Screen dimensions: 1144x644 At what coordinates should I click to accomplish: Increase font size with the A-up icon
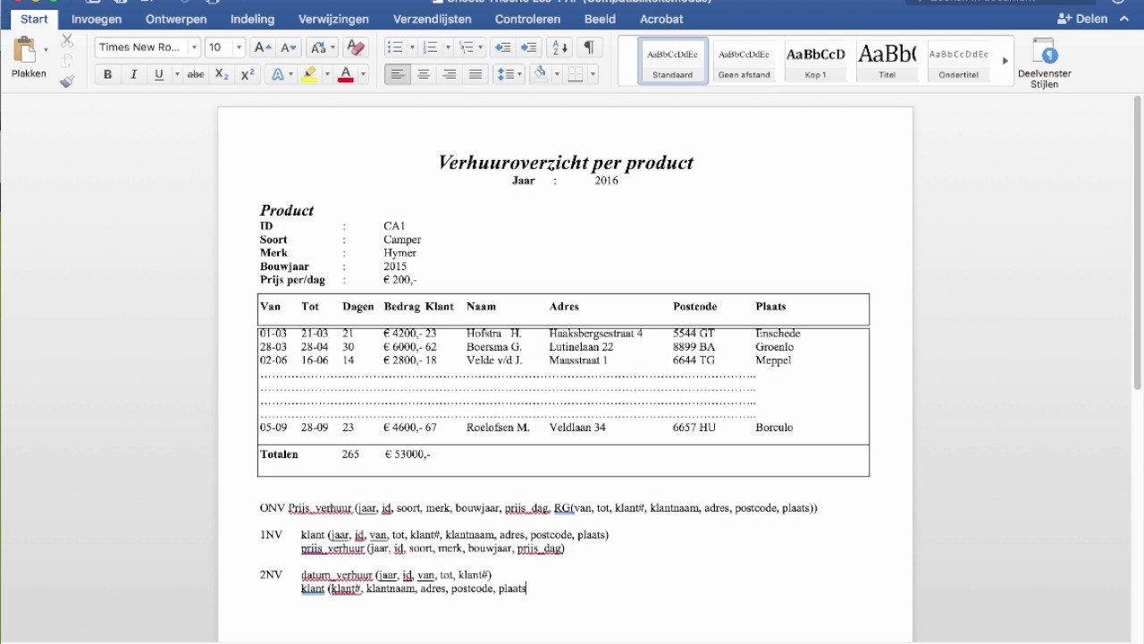pos(262,47)
